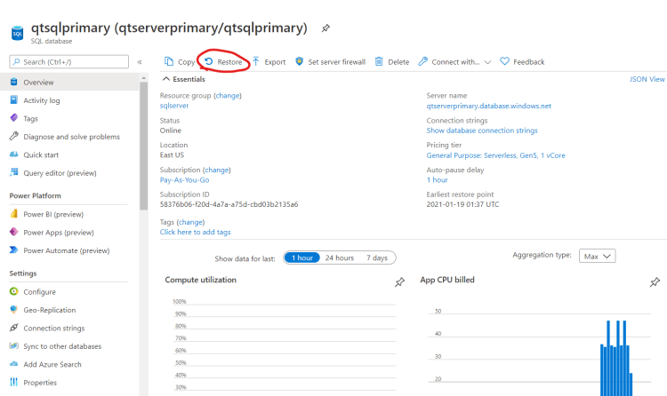The width and height of the screenshot is (667, 396).
Task: Click the Set server firewall shield icon
Action: (x=300, y=61)
